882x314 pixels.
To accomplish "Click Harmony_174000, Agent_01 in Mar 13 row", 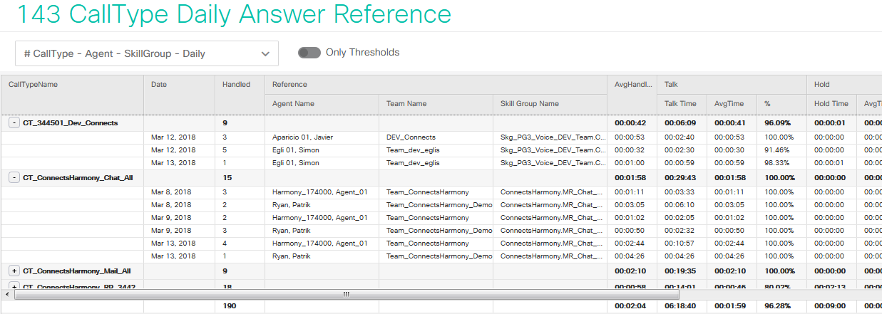I will coord(320,244).
